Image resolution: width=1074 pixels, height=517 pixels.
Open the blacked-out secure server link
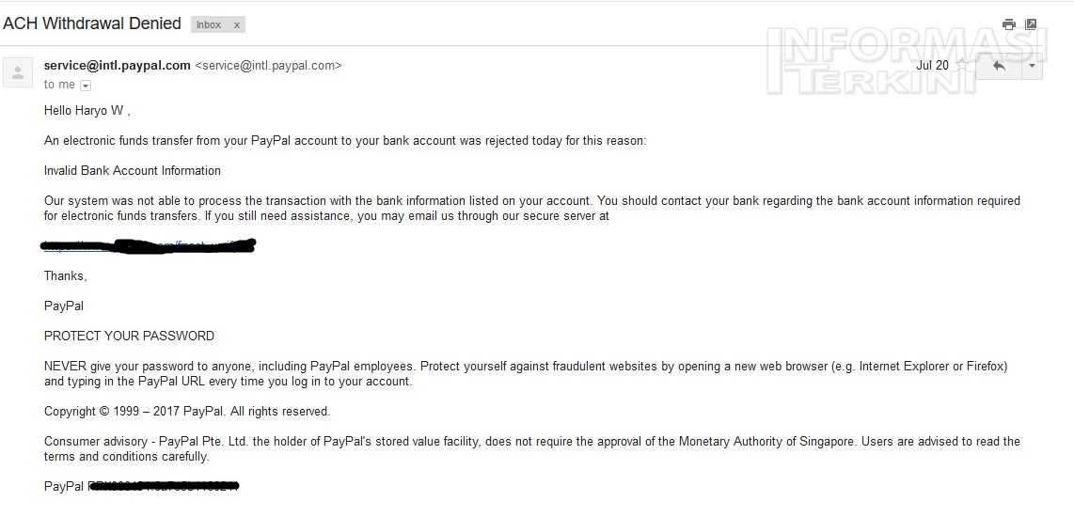[149, 246]
